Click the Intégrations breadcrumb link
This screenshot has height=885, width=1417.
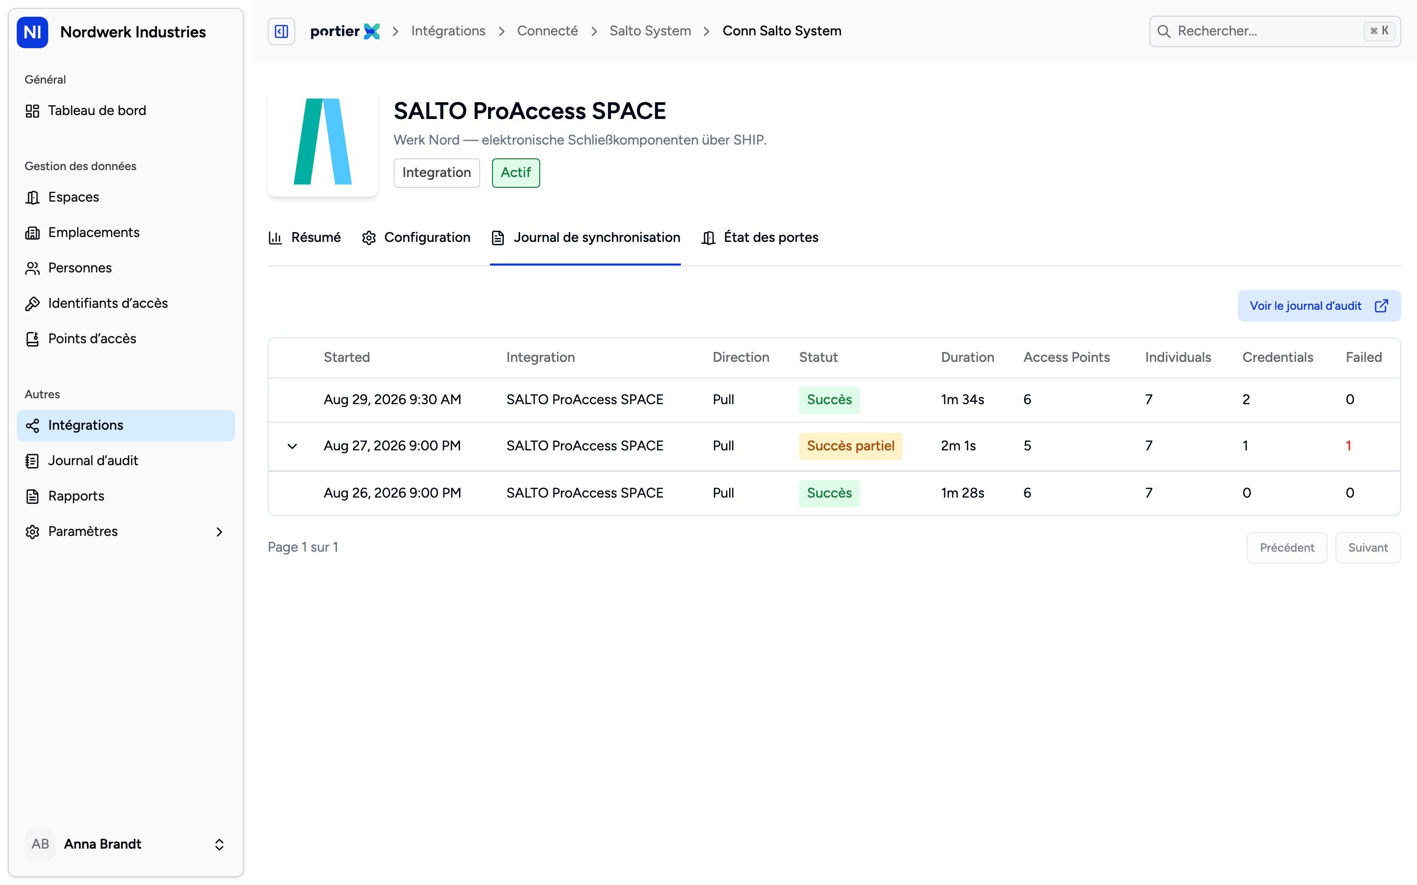point(449,31)
